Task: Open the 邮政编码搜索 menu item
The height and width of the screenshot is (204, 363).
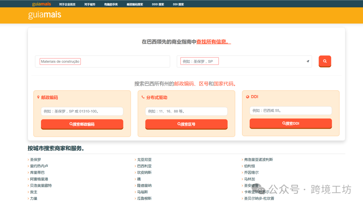Action: point(134,4)
